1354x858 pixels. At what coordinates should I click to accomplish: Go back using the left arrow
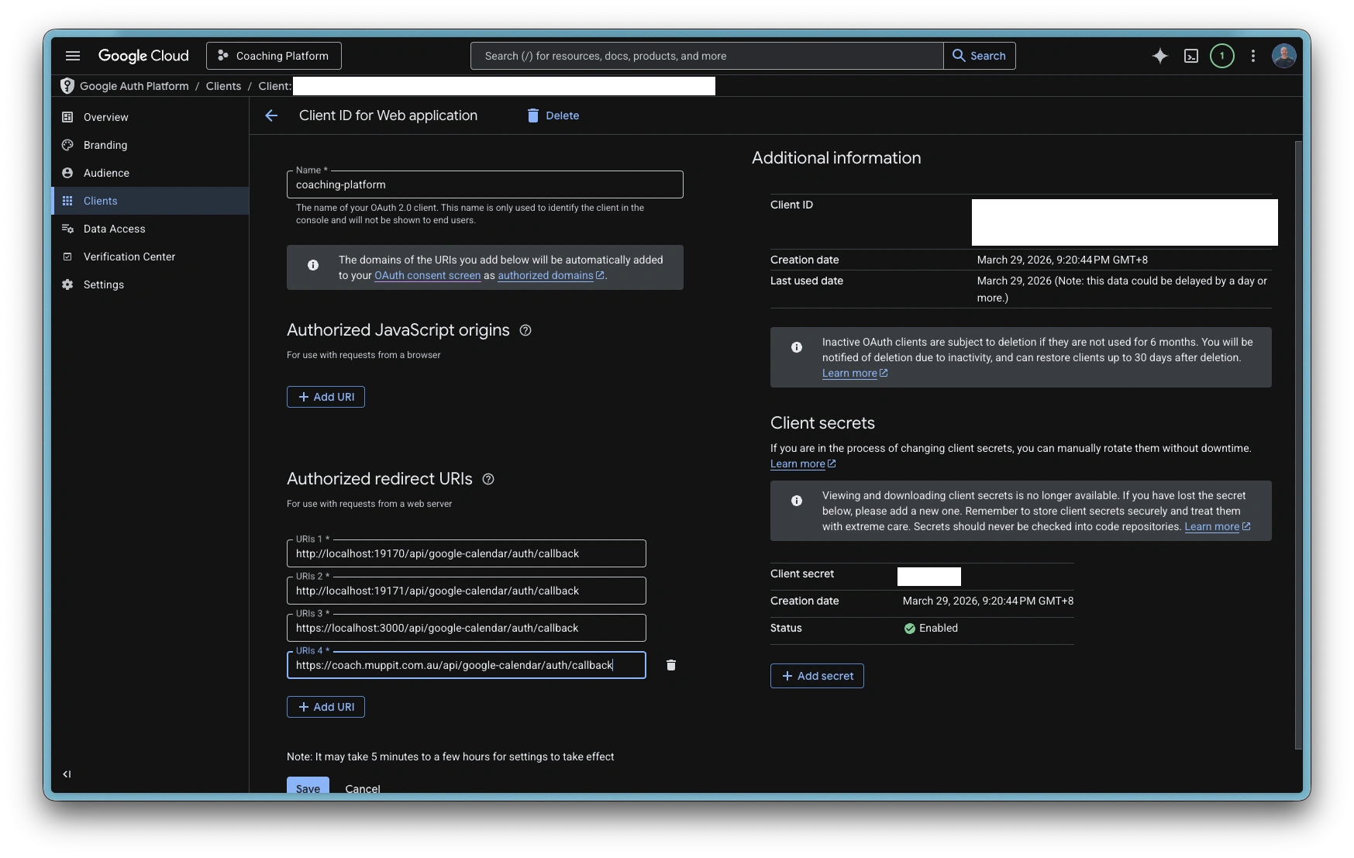click(271, 115)
